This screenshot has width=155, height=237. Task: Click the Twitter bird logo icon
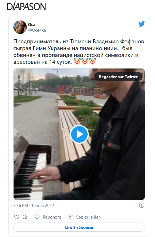(142, 24)
